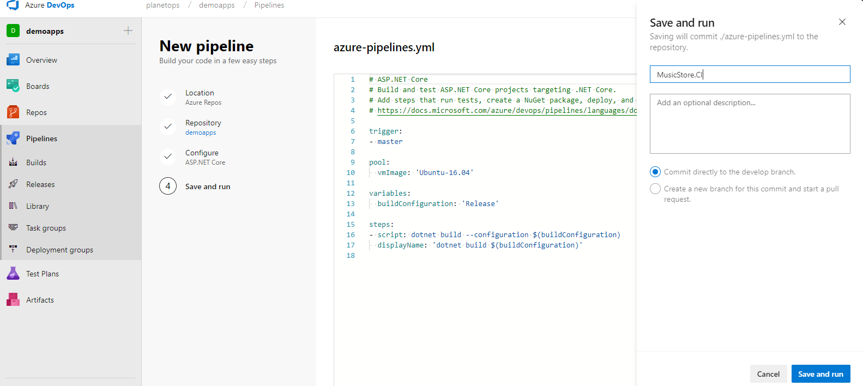The width and height of the screenshot is (863, 386).
Task: Click the Overview icon in sidebar
Action: click(13, 60)
